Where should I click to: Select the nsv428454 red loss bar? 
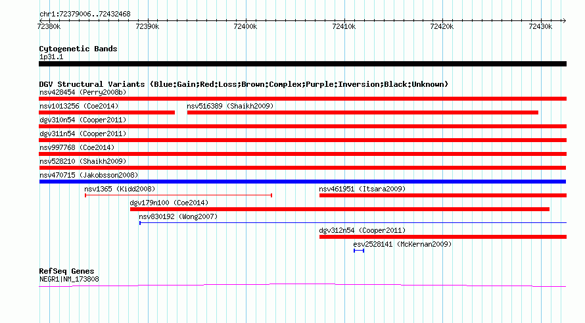click(x=302, y=99)
